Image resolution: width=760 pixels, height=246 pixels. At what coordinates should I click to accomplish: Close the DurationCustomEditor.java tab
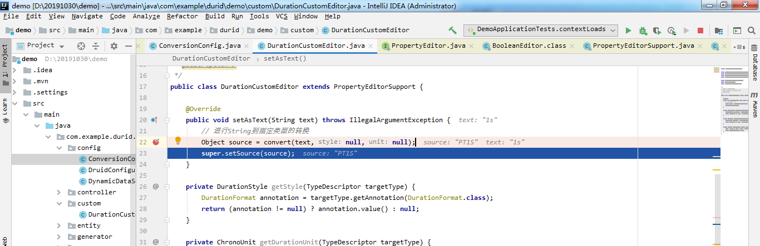[371, 46]
